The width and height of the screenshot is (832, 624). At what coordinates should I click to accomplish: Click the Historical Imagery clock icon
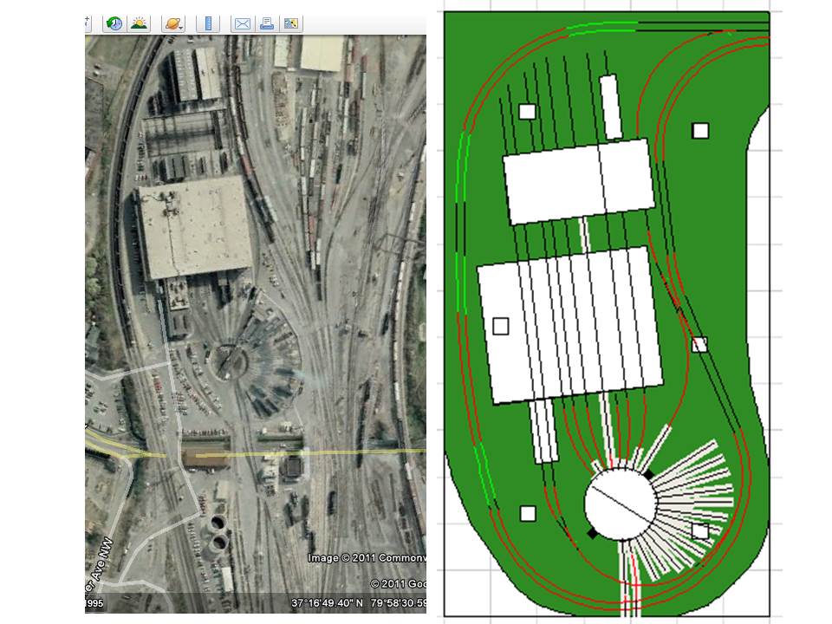pos(114,23)
